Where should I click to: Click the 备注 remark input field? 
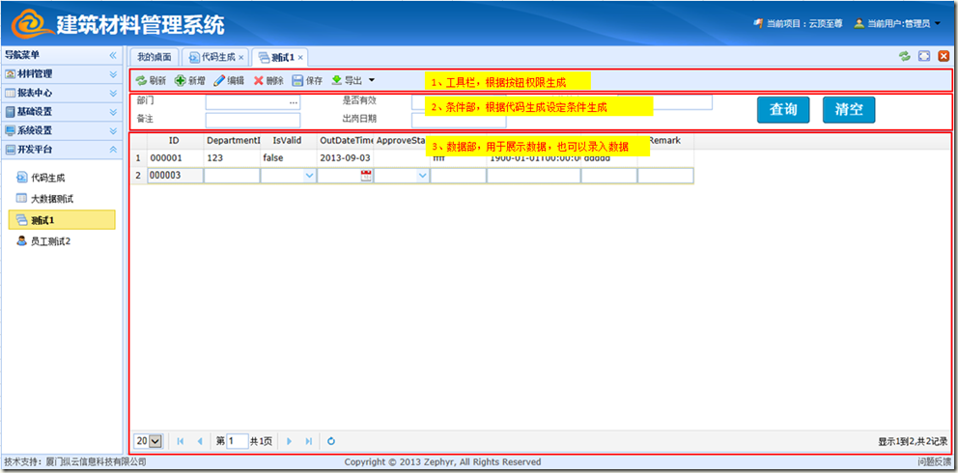253,121
